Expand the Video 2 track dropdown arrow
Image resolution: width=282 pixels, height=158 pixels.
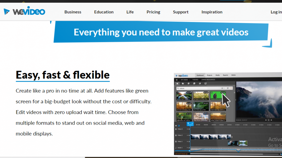[187, 135]
